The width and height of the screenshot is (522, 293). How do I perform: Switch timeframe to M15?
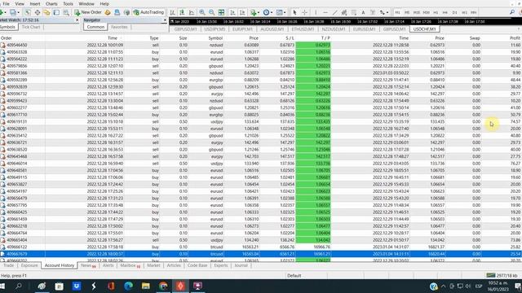pos(417,13)
